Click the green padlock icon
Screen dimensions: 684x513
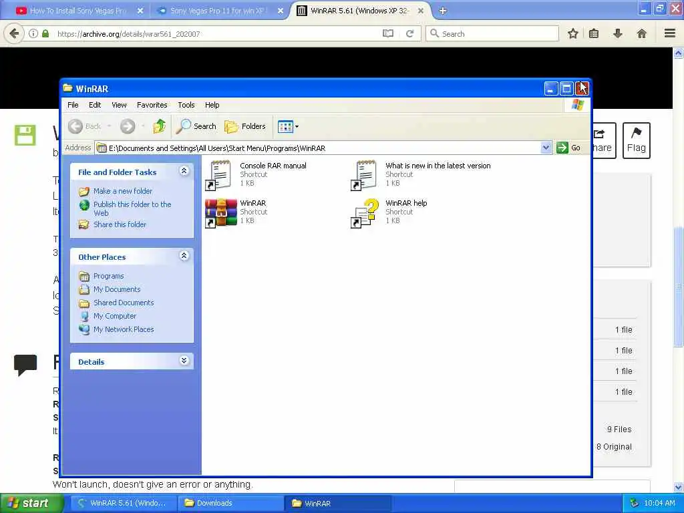[x=45, y=33]
